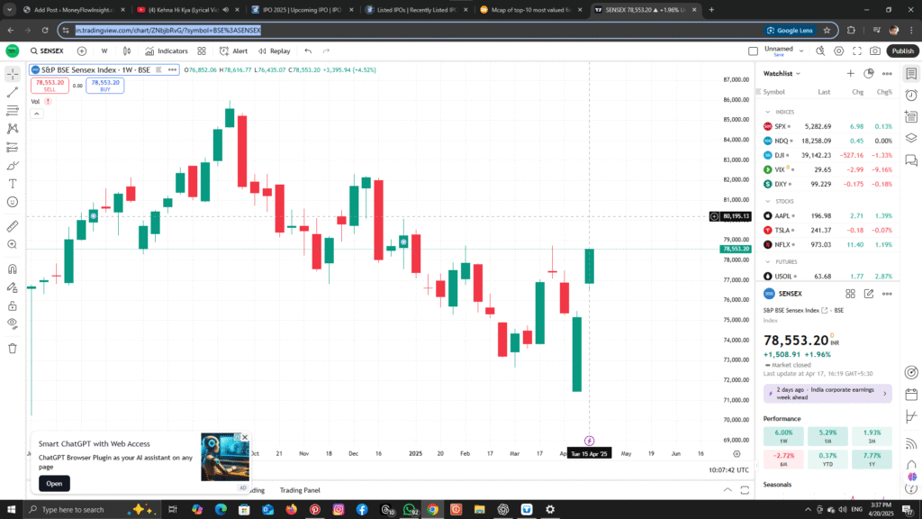Open the emoji icons tool

[13, 202]
